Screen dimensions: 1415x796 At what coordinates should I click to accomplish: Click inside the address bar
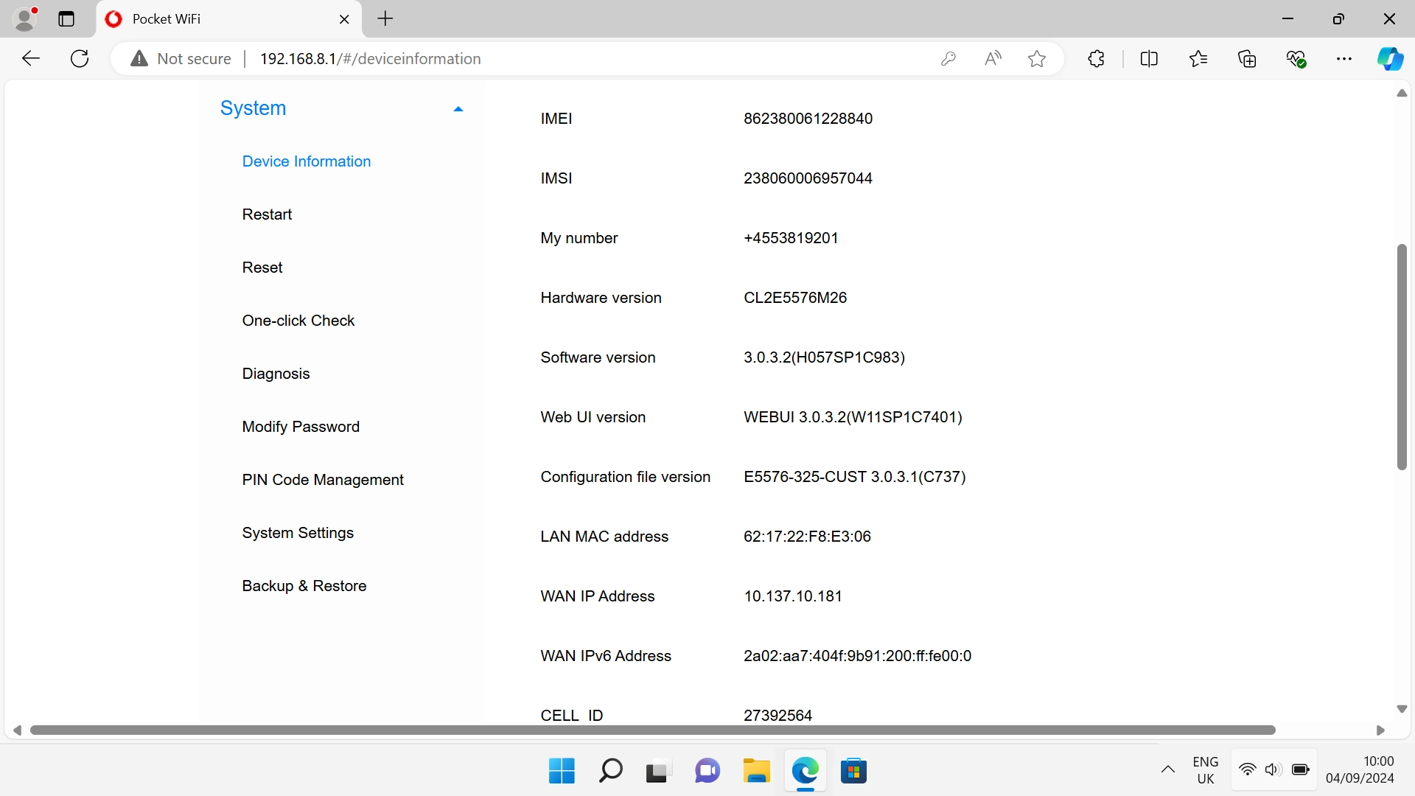(516, 58)
